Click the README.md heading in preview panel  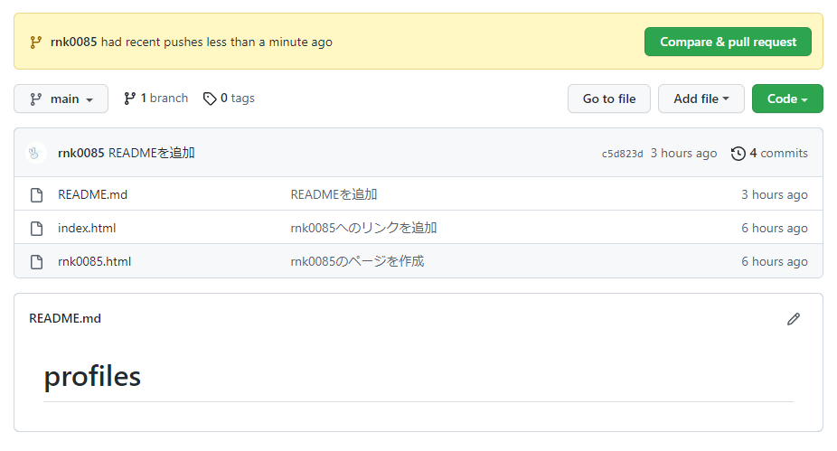click(64, 319)
